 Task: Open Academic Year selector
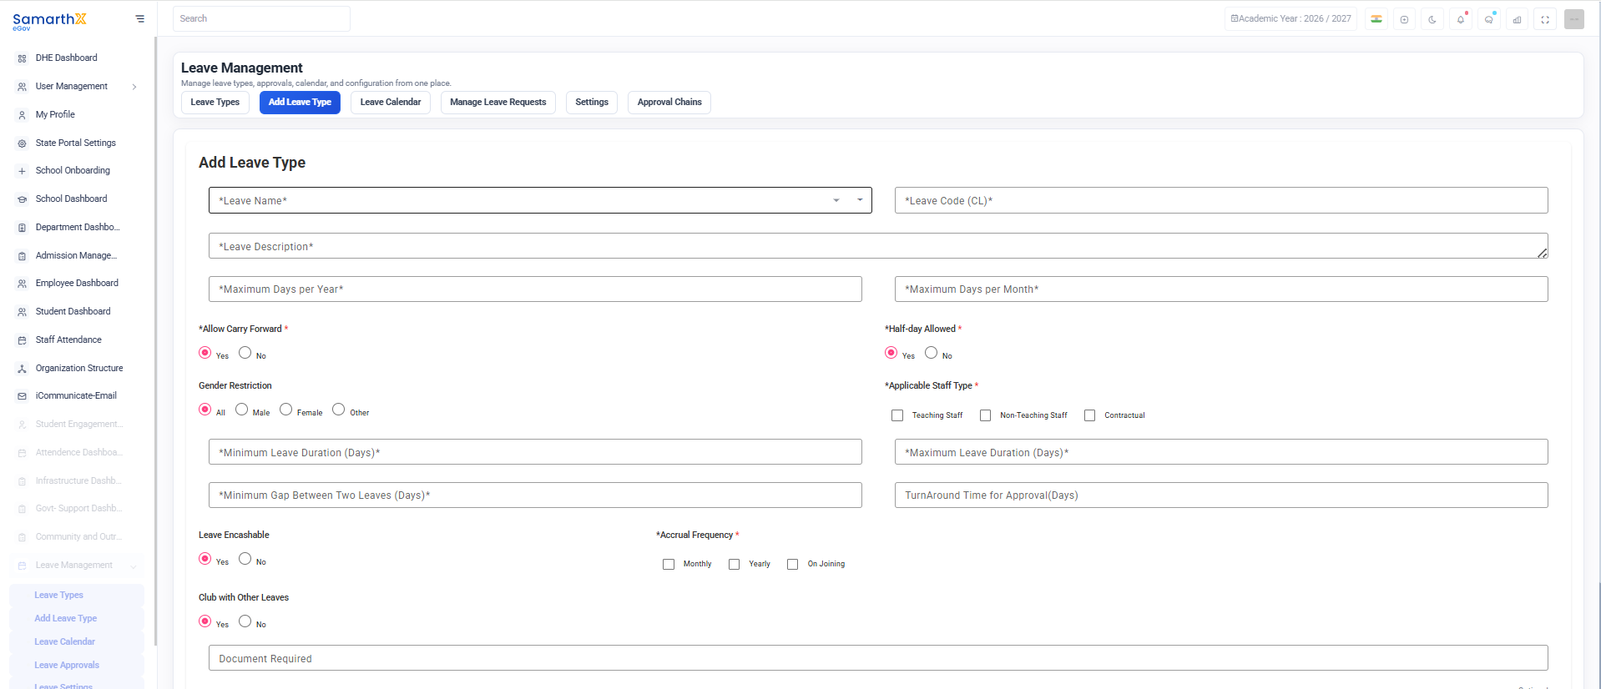point(1290,18)
